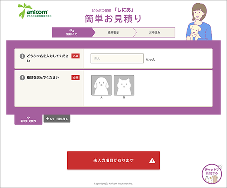This screenshot has height=188, width=227.
Task: Select the dog (犬) type icon
Action: tap(101, 85)
